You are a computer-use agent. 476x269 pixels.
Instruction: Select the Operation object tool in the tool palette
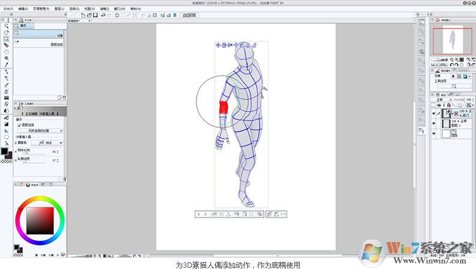click(x=6, y=39)
